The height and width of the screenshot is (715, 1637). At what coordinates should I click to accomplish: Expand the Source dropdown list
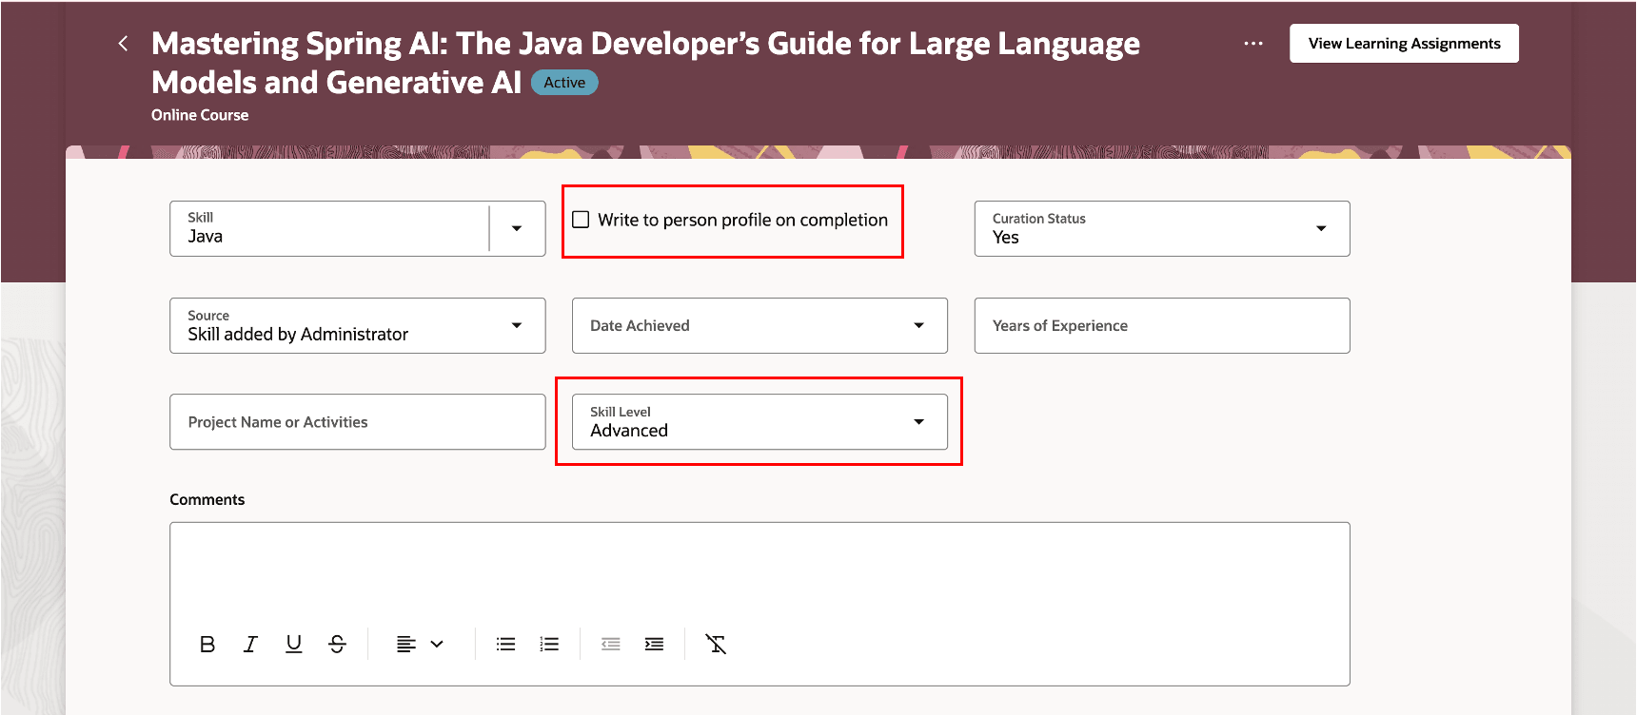517,325
